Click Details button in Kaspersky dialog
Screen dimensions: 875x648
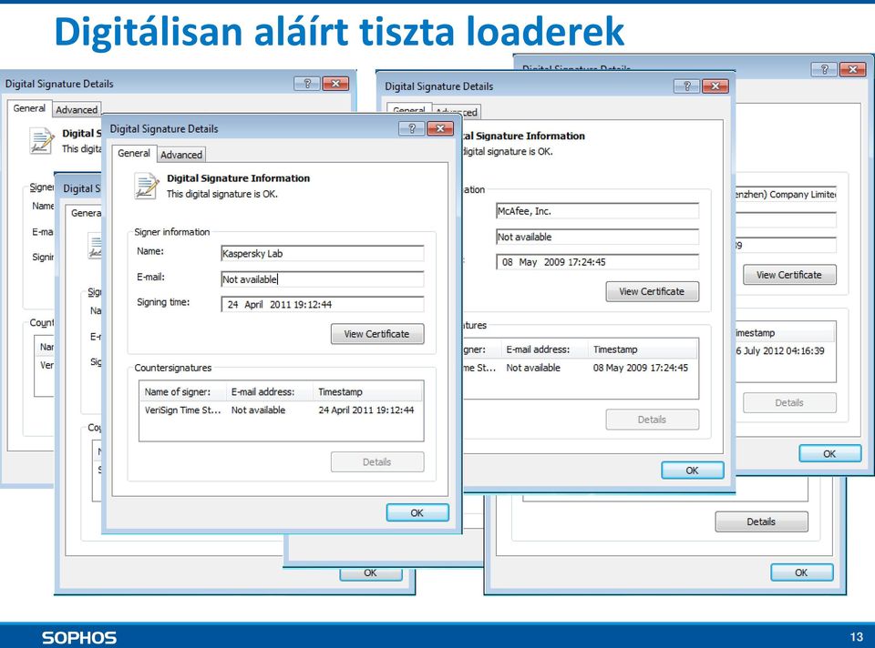click(377, 462)
